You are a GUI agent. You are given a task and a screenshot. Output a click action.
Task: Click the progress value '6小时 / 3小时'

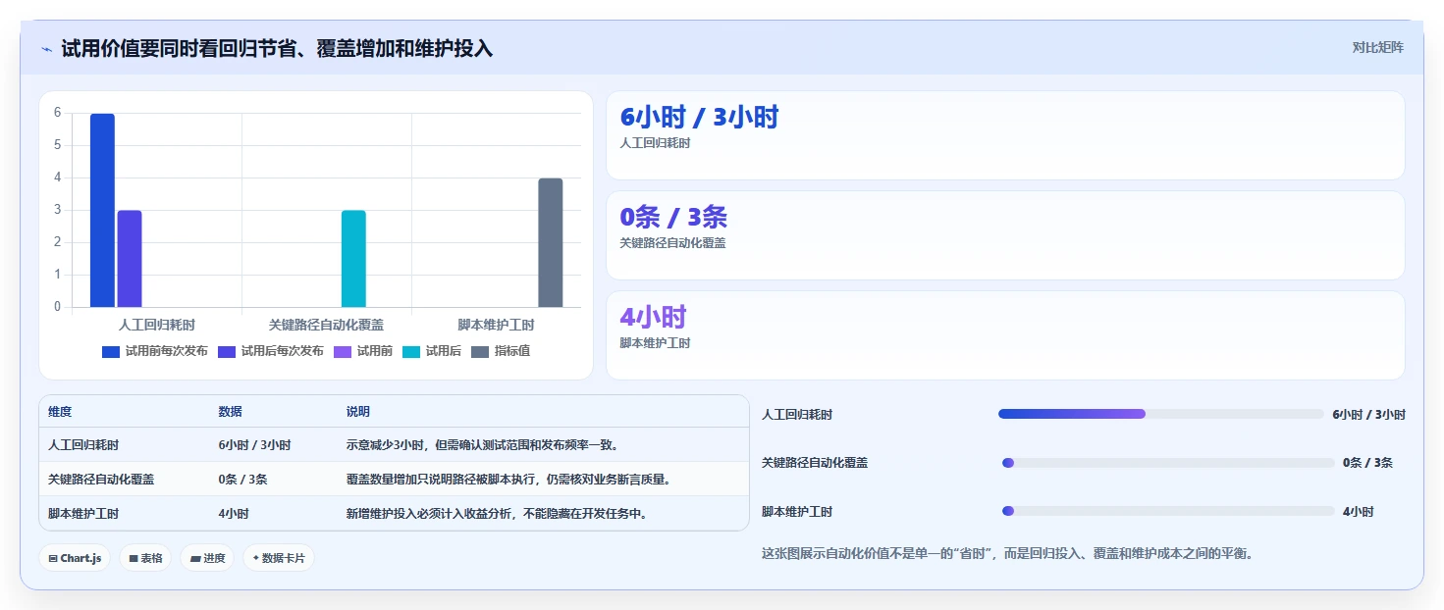point(1368,415)
